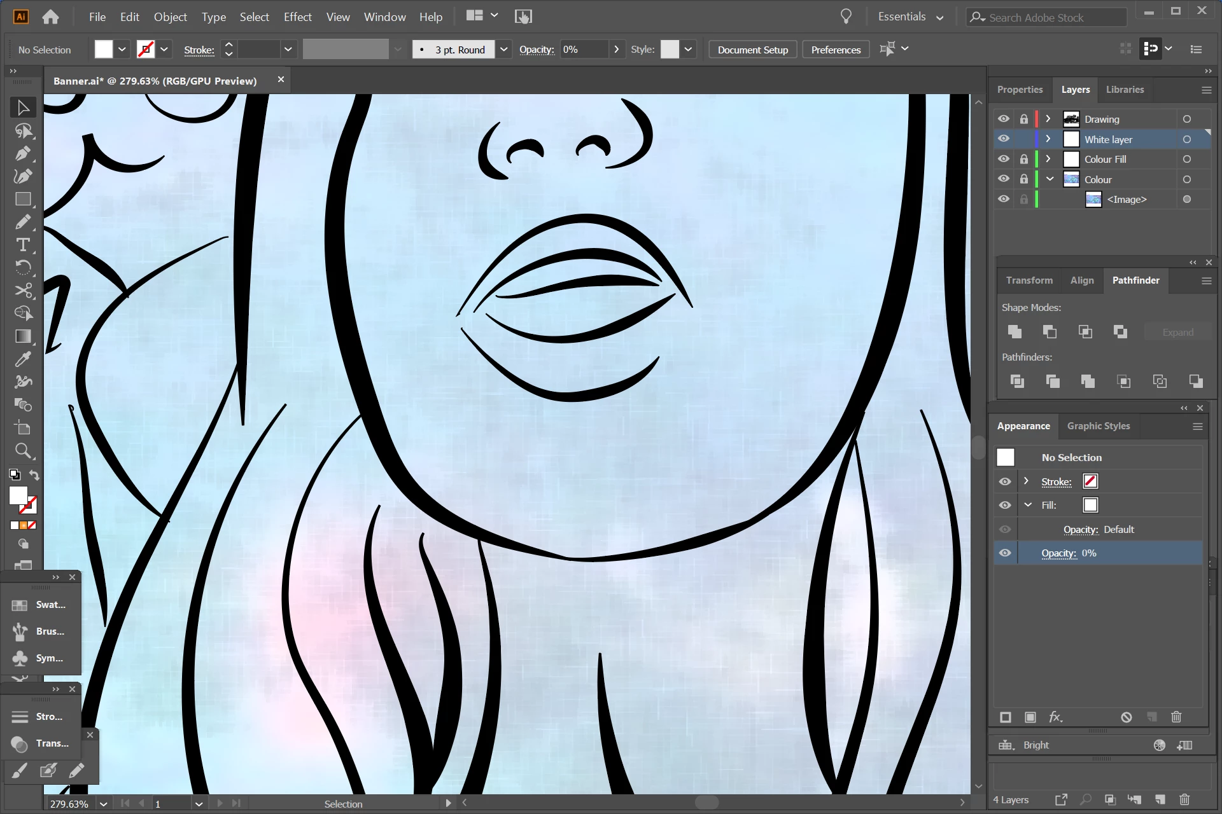
Task: Click the Document Setup button
Action: (x=752, y=50)
